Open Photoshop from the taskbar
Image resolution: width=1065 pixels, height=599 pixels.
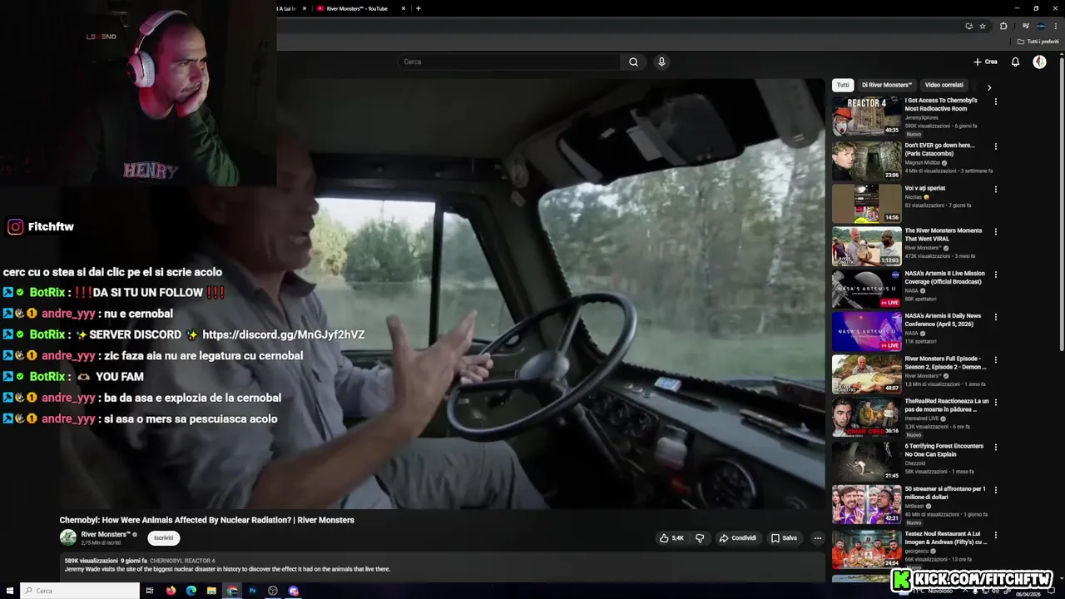point(252,591)
